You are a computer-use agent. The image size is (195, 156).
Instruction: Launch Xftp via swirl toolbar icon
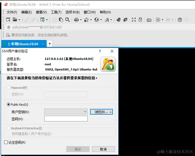click(119, 20)
